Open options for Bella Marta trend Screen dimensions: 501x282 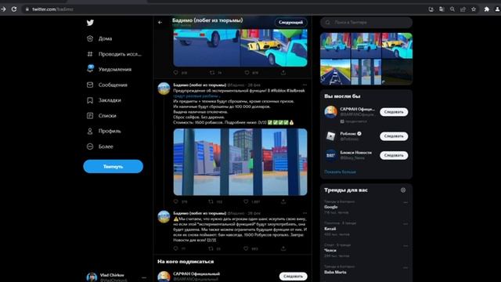[405, 267]
